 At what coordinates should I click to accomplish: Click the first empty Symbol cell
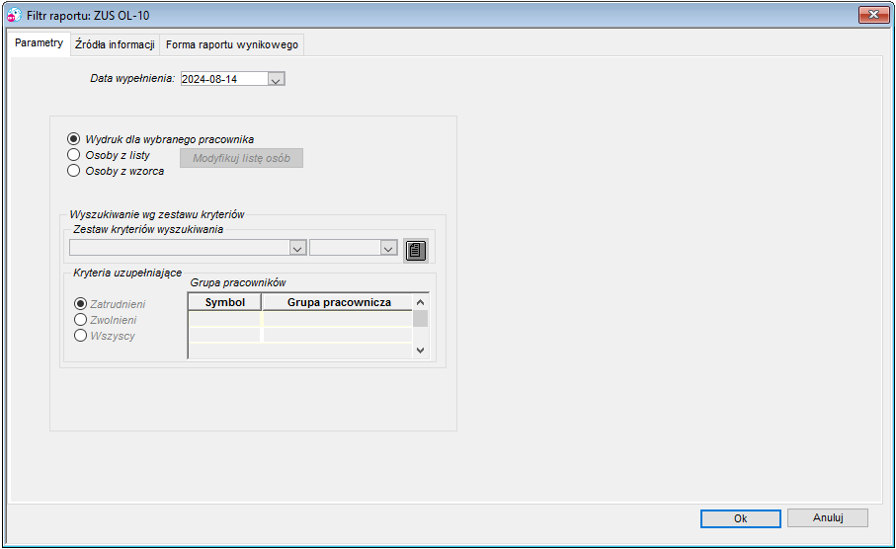pos(224,319)
